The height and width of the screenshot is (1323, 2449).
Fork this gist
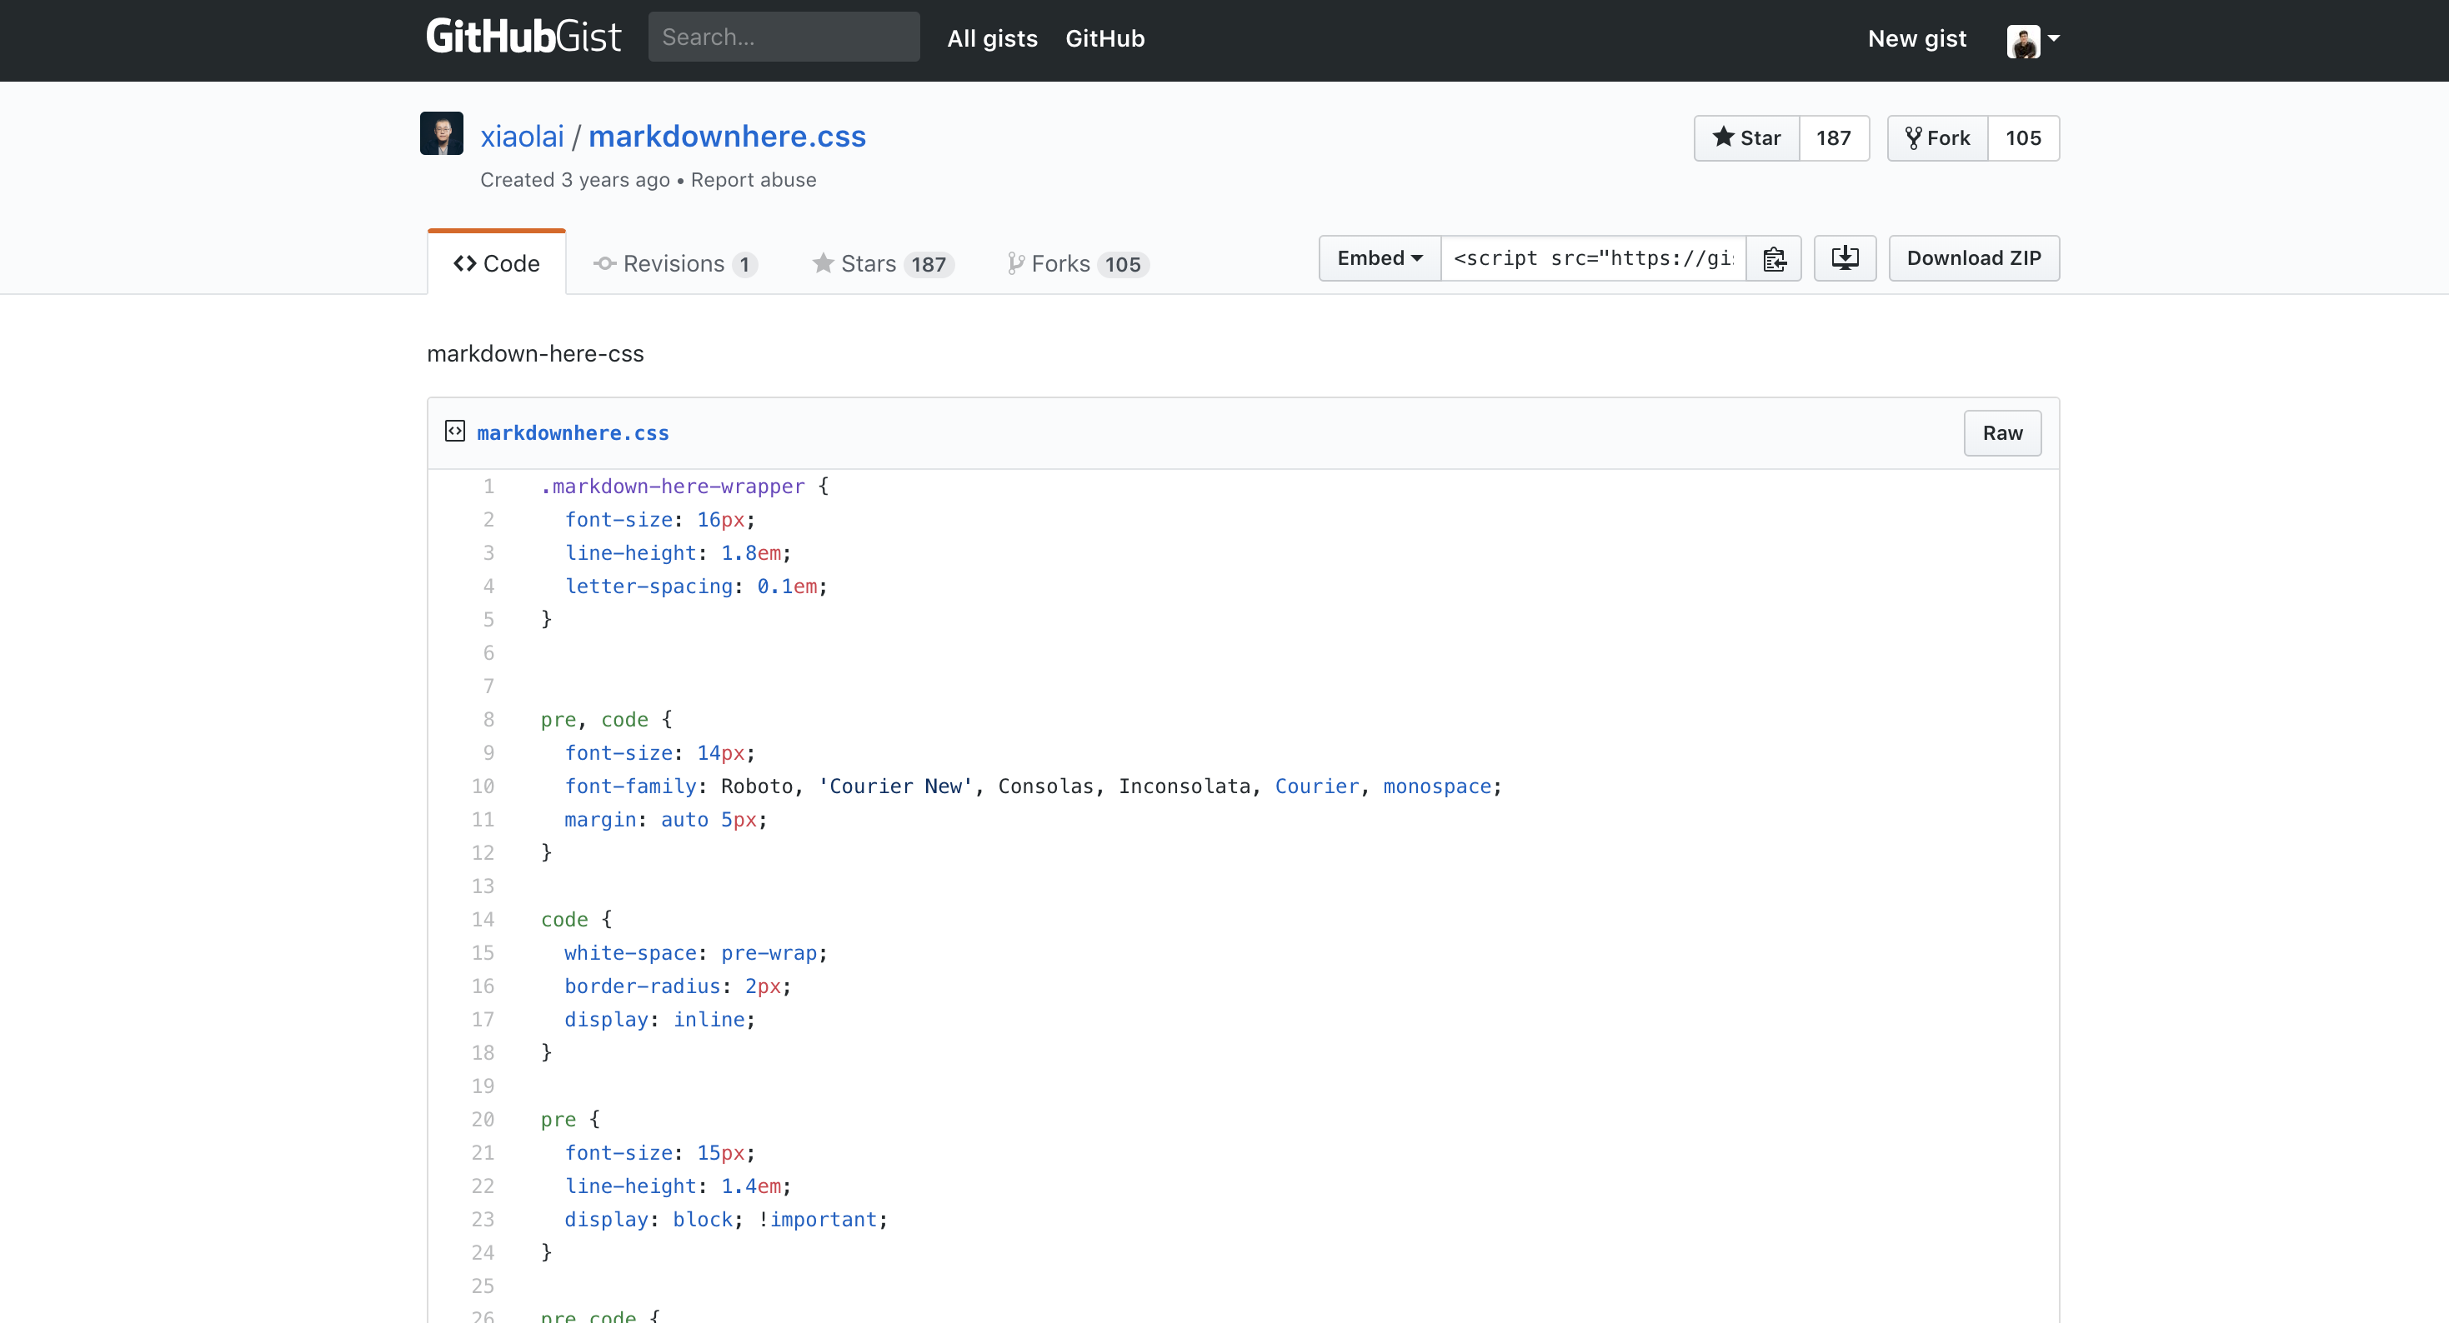coord(1937,139)
